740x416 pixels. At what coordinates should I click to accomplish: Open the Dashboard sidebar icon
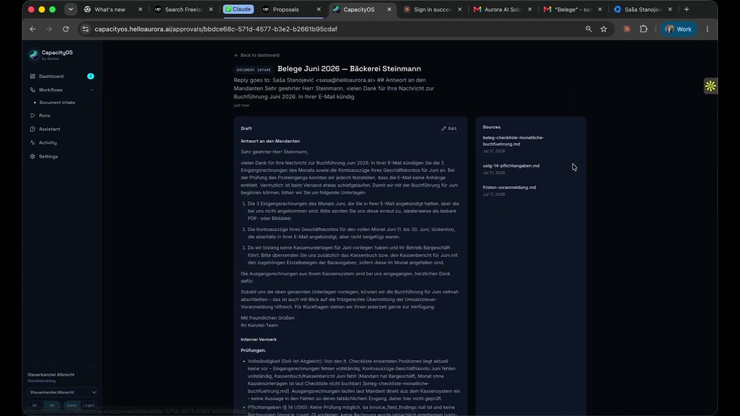pyautogui.click(x=33, y=76)
